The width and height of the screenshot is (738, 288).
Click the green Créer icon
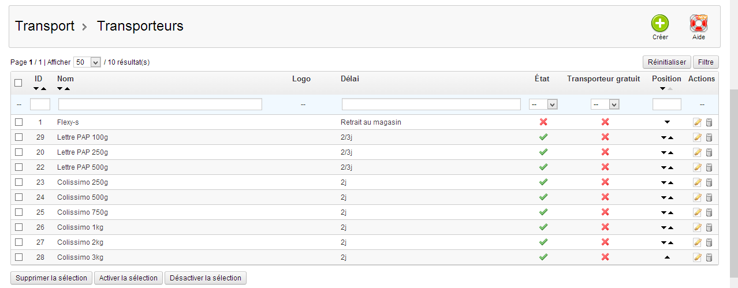(660, 24)
